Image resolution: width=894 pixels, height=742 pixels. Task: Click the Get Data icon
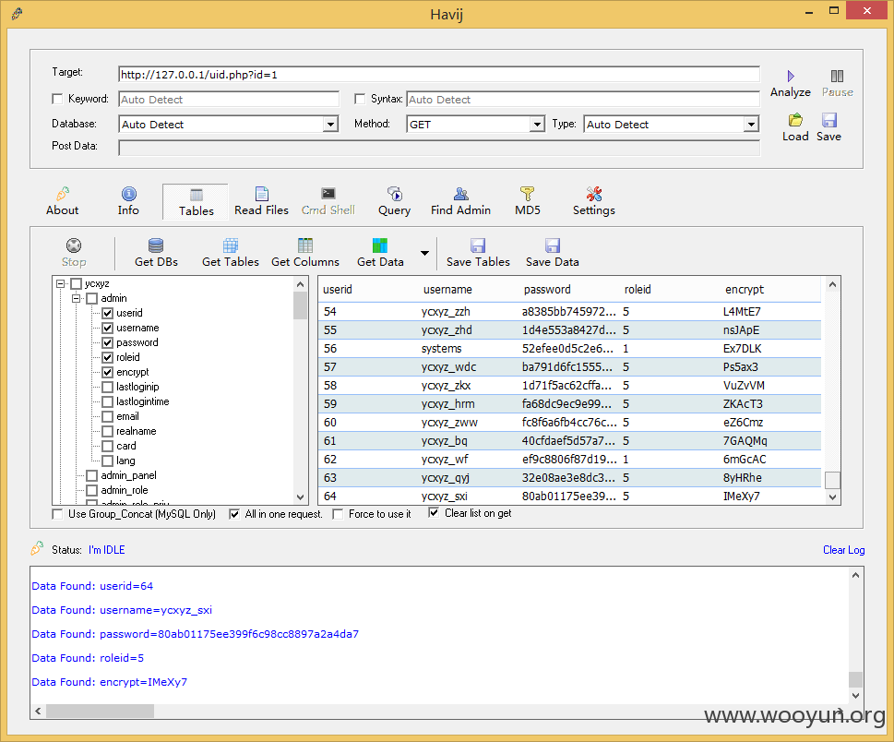click(380, 245)
